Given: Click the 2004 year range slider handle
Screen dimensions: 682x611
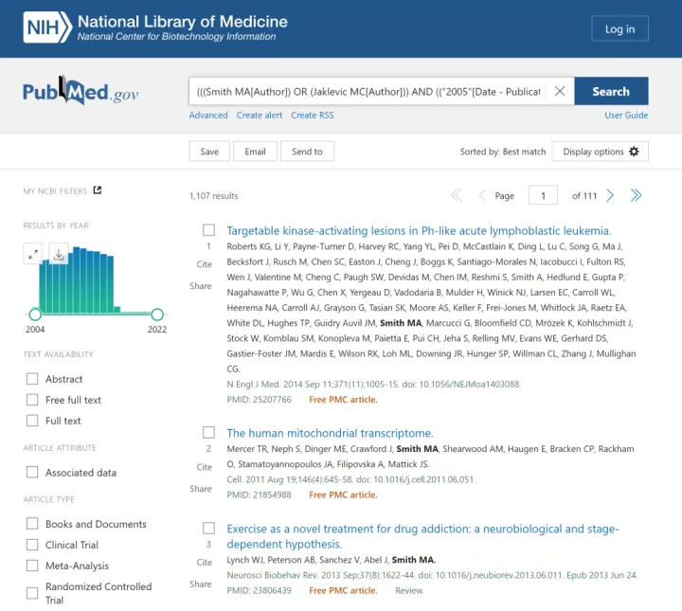Looking at the screenshot, I should pos(35,314).
